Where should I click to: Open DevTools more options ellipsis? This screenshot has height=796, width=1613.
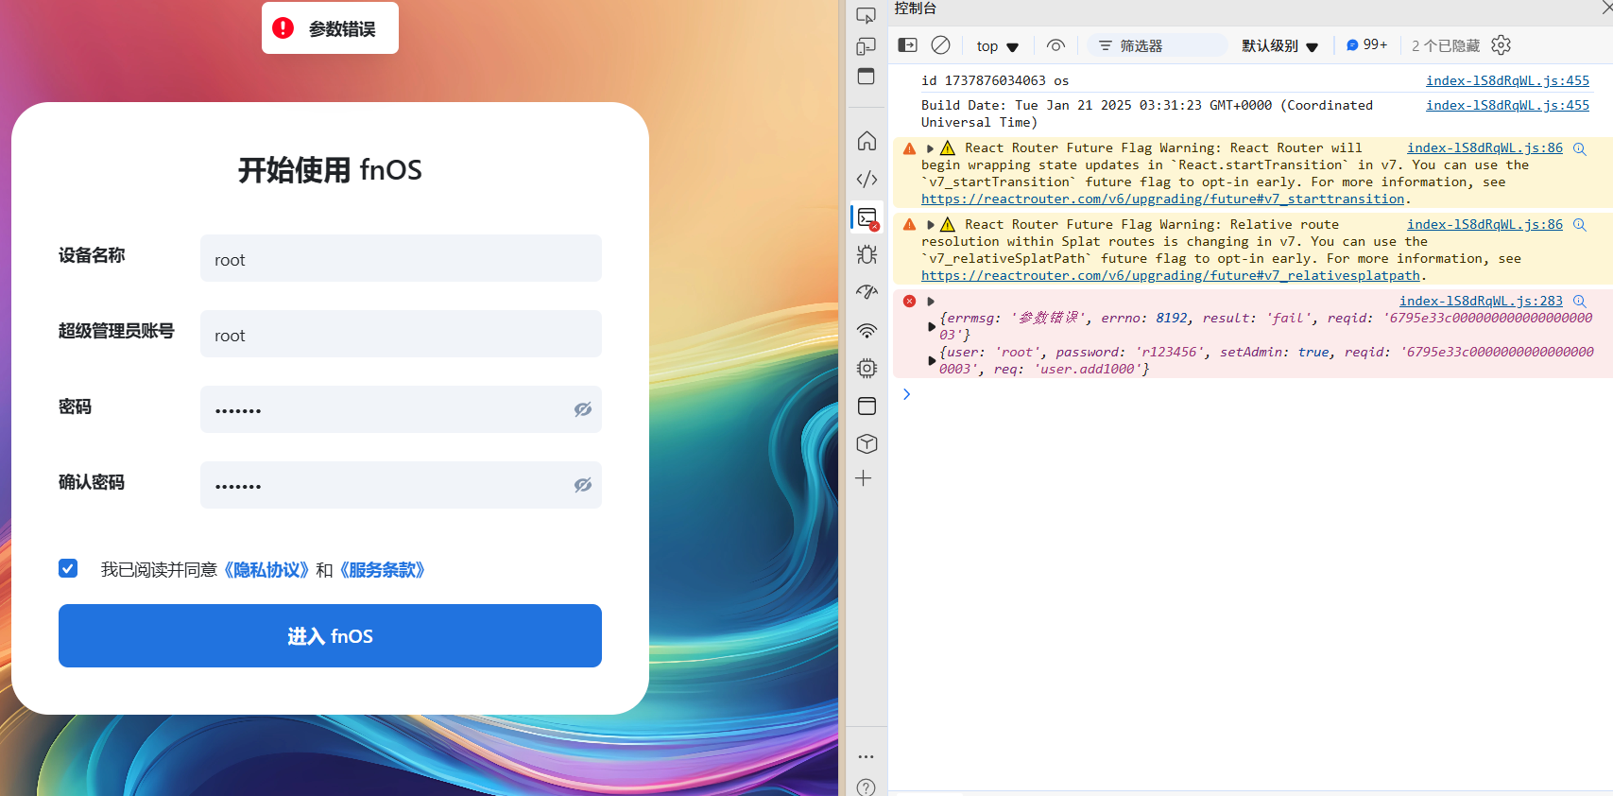[866, 756]
